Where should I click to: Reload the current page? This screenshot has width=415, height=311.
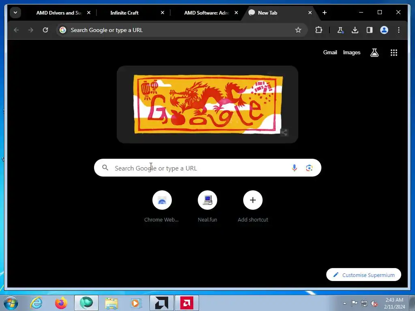[x=45, y=30]
